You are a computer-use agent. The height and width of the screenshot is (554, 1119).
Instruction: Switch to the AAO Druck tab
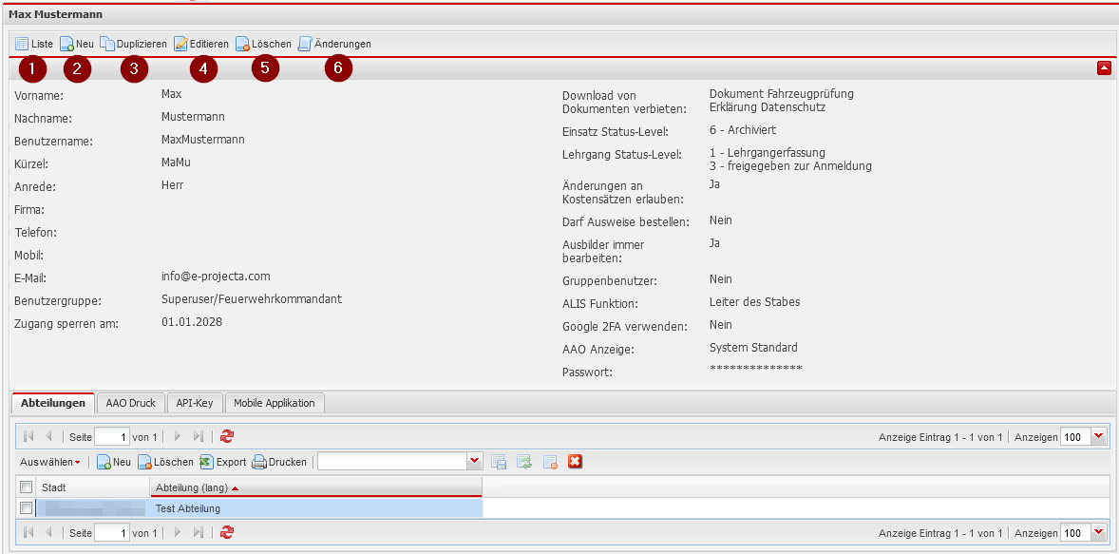point(131,403)
